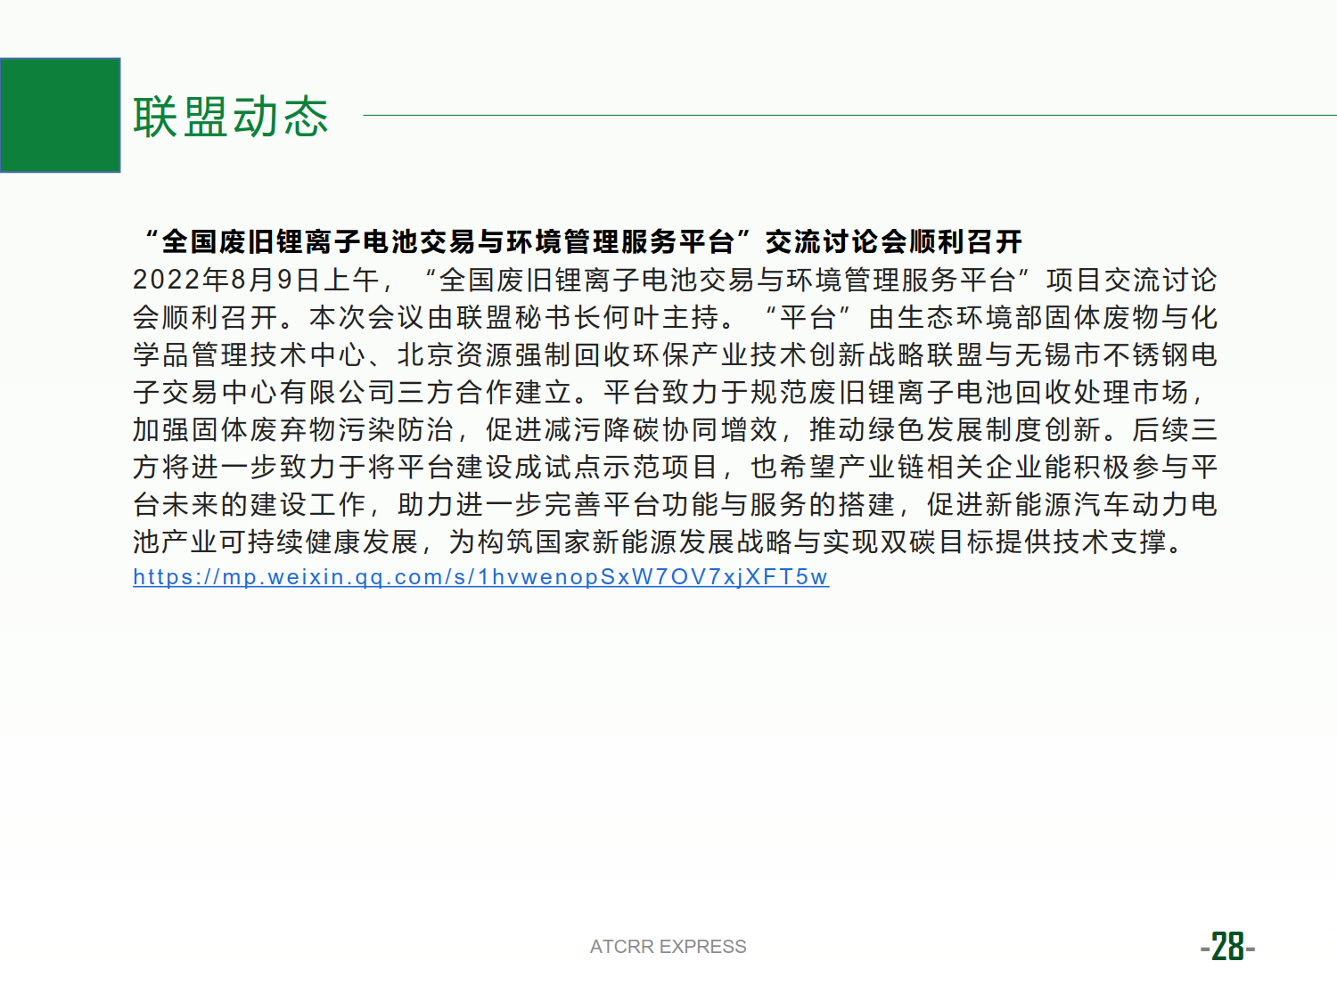This screenshot has width=1337, height=1002.
Task: Click the line starting 方将进一步致力于
Action: tap(675, 467)
